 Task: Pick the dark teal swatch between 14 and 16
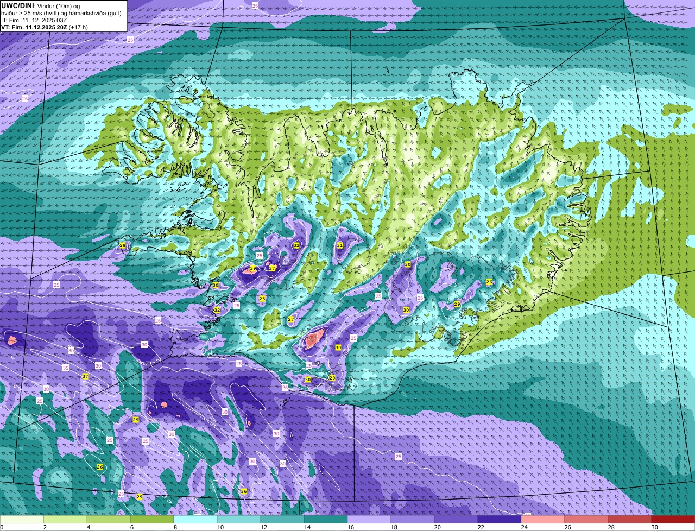pyautogui.click(x=326, y=520)
